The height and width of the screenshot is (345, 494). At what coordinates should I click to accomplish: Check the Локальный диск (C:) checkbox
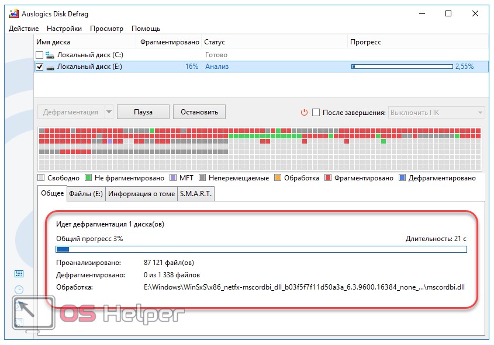coord(39,55)
